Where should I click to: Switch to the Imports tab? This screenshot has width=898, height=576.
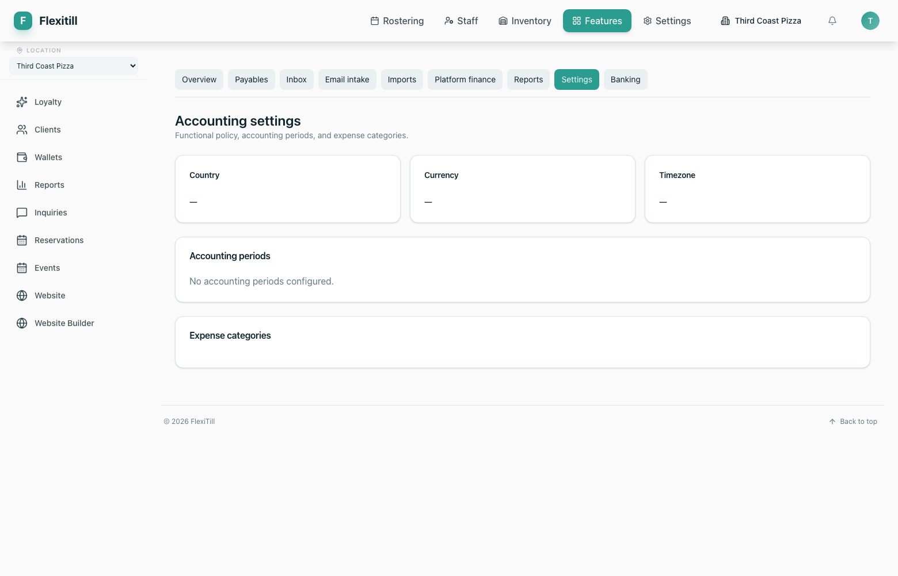[x=402, y=79]
